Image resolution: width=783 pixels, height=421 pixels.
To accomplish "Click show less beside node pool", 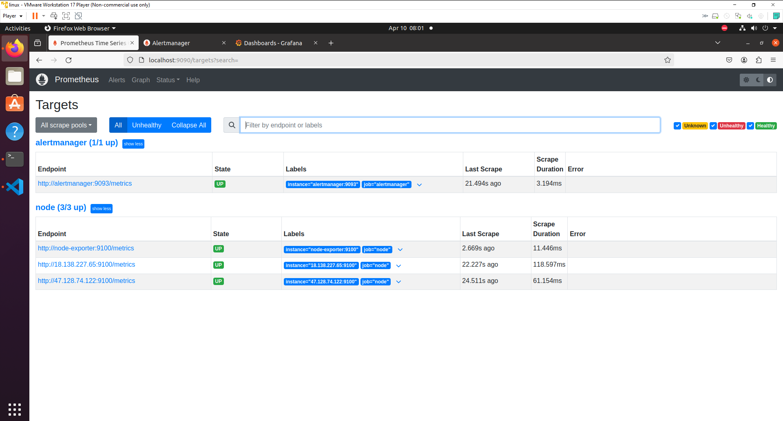I will click(102, 208).
